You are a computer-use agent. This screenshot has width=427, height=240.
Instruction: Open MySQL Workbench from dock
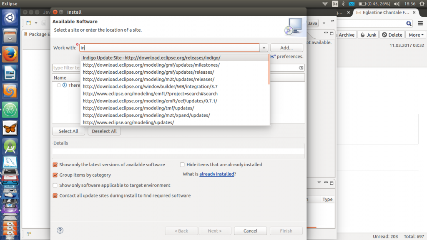10,162
